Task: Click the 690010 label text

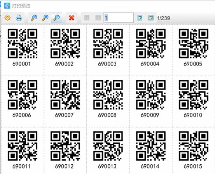Action: pyautogui.click(x=193, y=115)
